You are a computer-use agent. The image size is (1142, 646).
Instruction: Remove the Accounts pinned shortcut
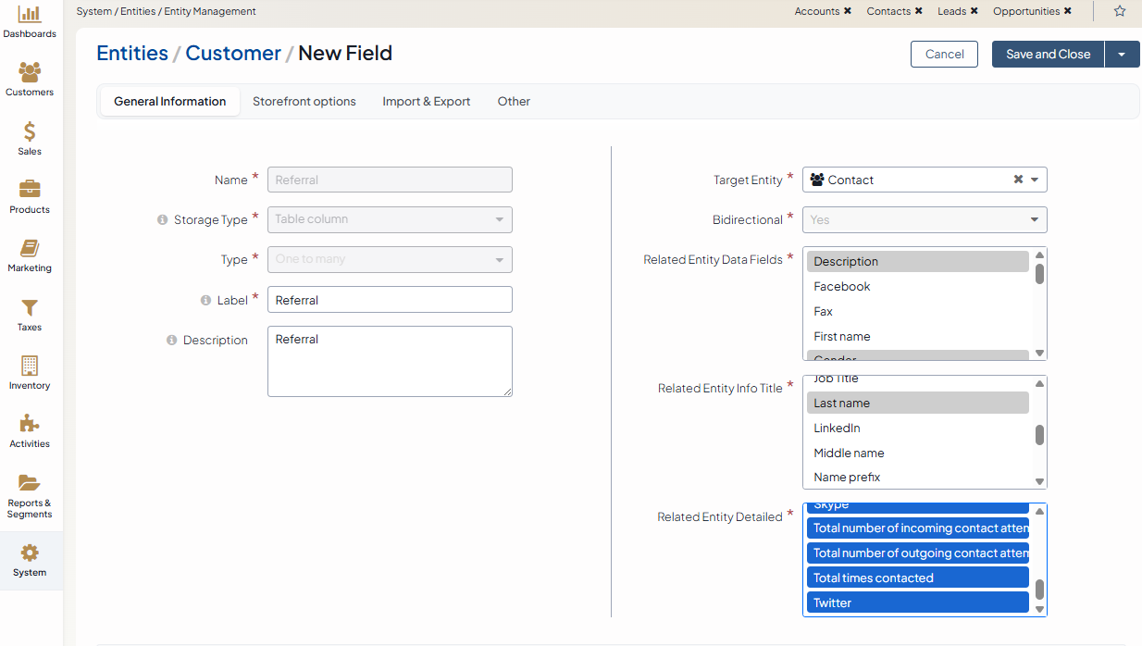[848, 11]
